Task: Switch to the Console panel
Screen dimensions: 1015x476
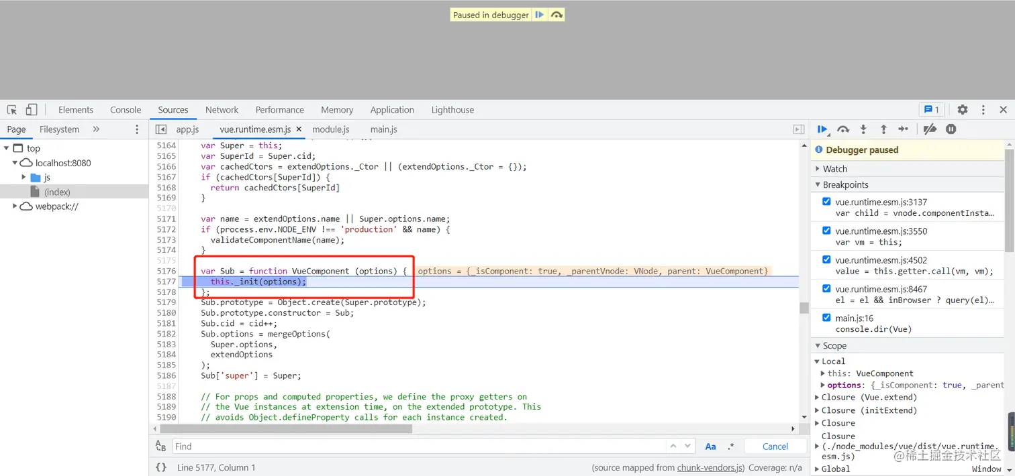Action: (126, 110)
